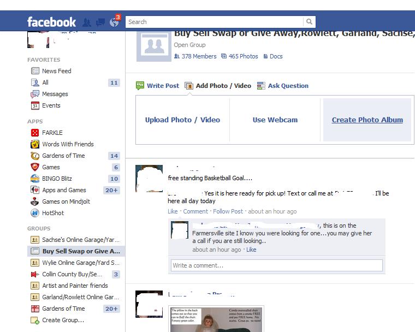Click the Collin County Buy/Sell group icon
Viewport: 415px width, 332px height.
(x=35, y=274)
